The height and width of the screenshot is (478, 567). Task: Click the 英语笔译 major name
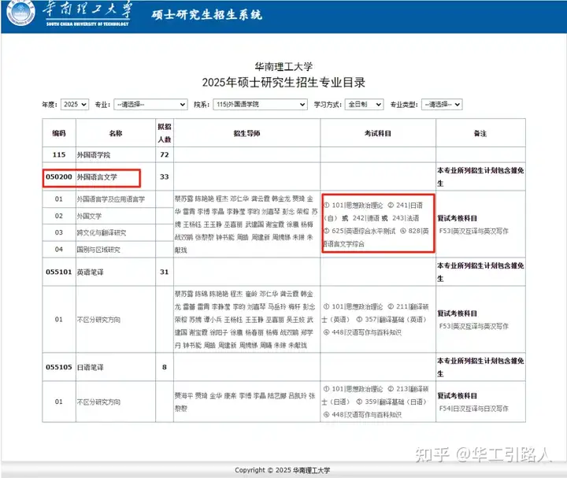(90, 272)
